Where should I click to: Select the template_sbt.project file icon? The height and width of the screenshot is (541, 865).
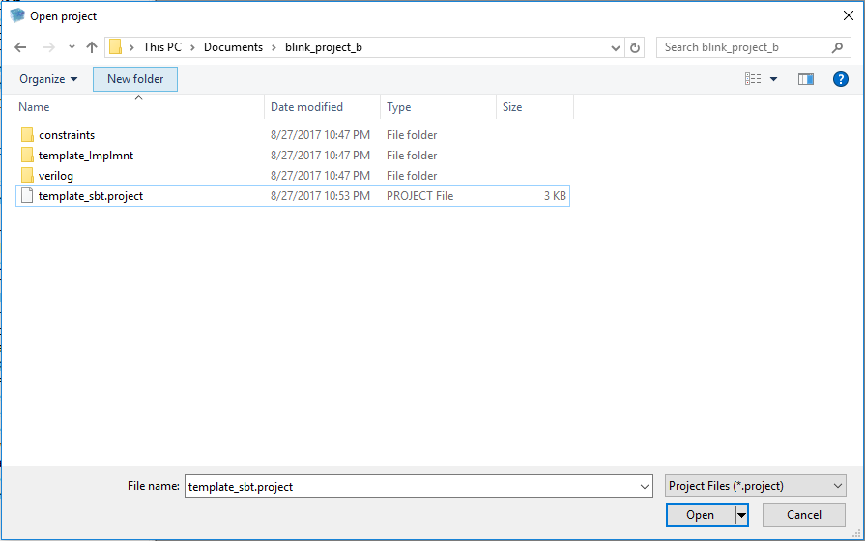[x=27, y=196]
